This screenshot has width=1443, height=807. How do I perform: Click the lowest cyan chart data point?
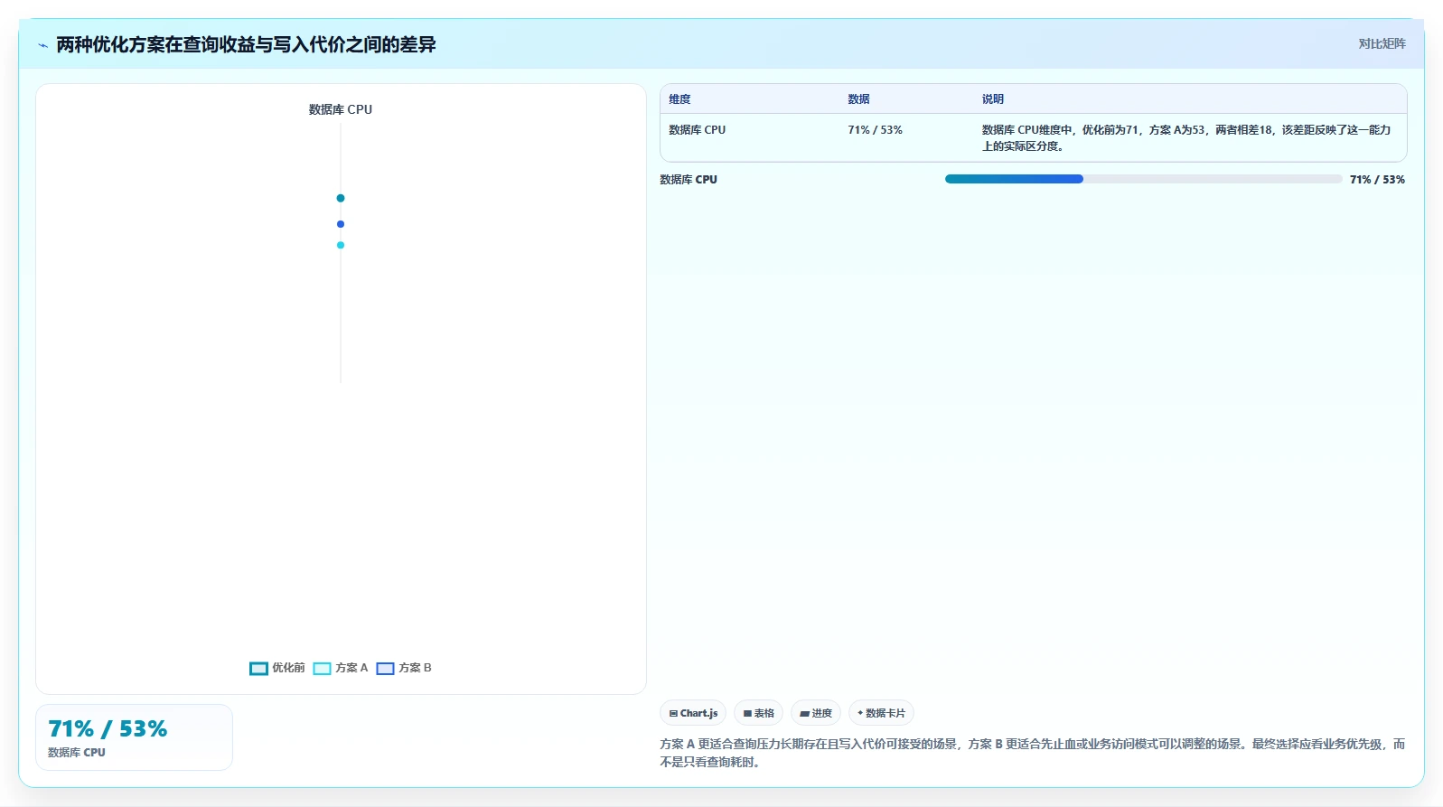341,245
